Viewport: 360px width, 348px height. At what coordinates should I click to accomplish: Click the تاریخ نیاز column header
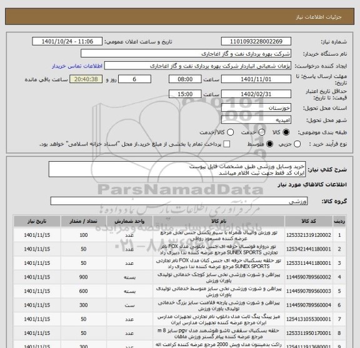[x=37, y=221]
